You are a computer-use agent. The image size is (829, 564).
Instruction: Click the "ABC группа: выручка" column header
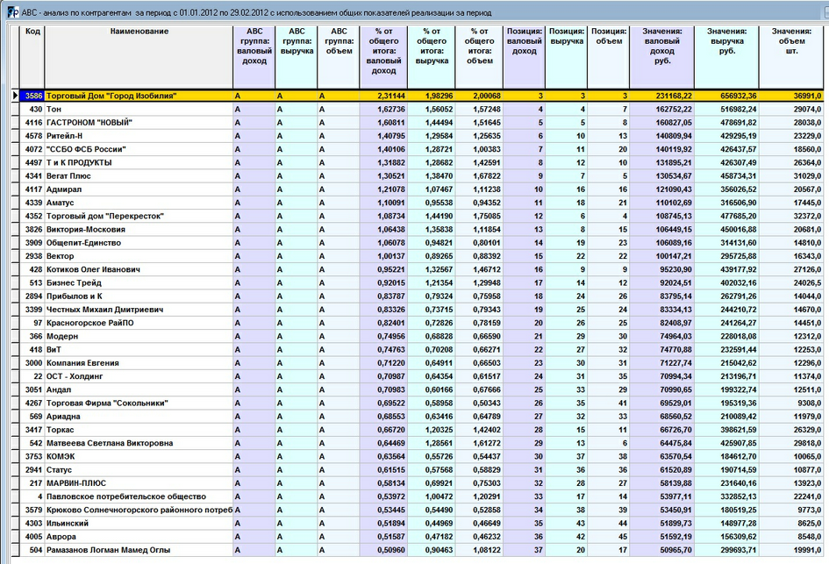(297, 57)
